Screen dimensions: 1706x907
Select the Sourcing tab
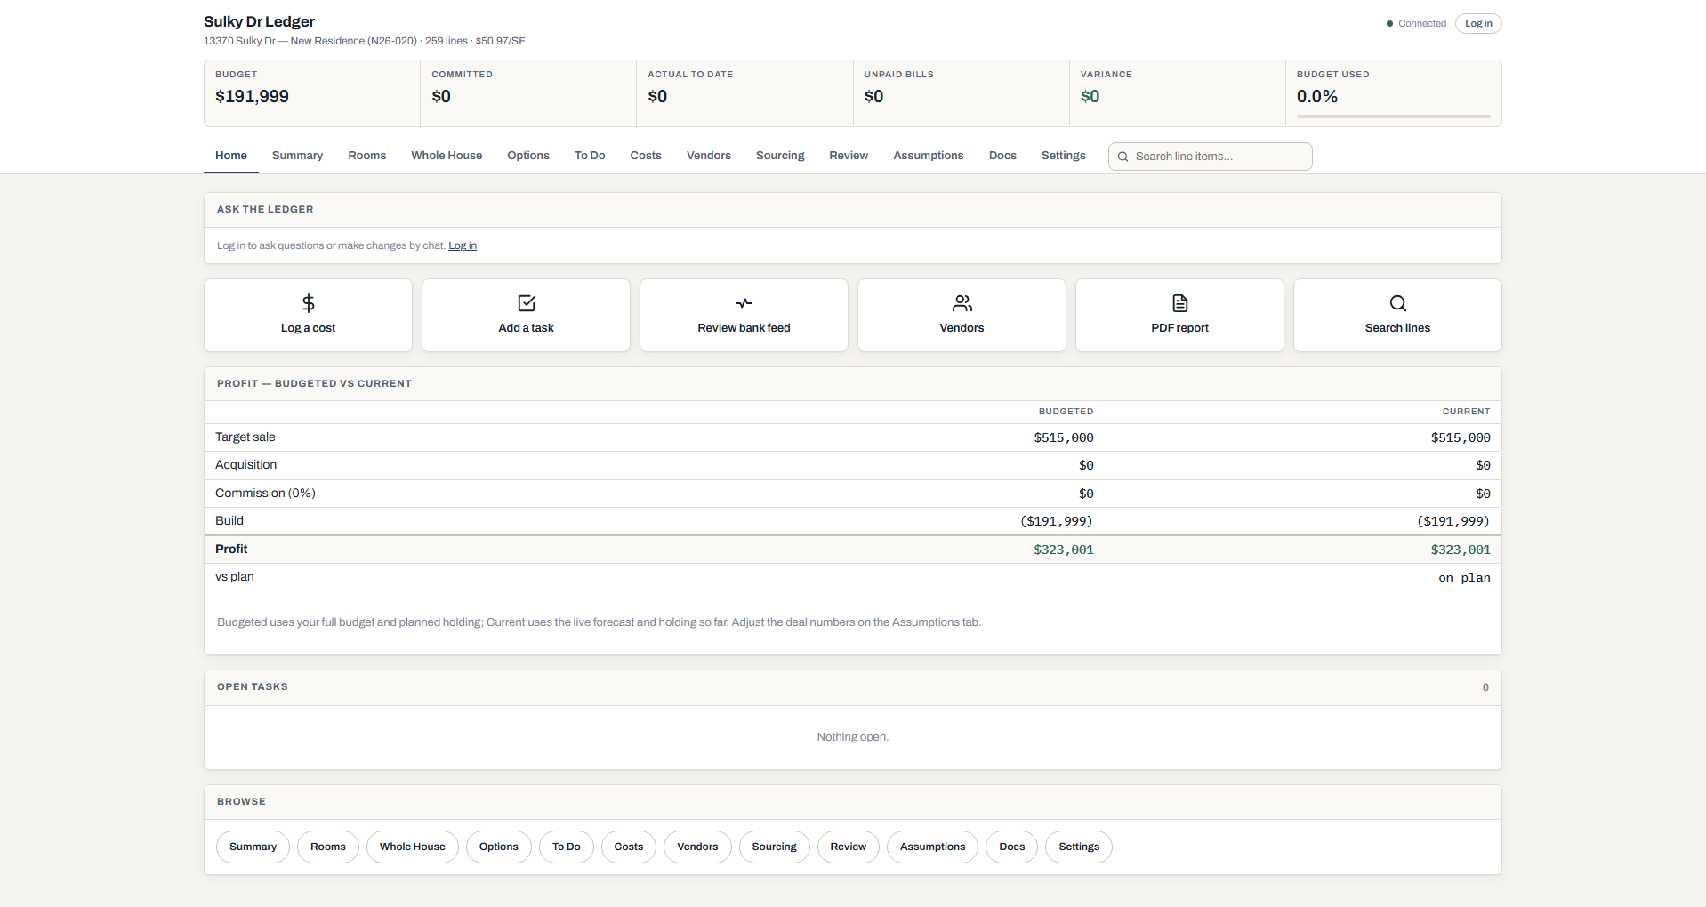click(x=780, y=156)
